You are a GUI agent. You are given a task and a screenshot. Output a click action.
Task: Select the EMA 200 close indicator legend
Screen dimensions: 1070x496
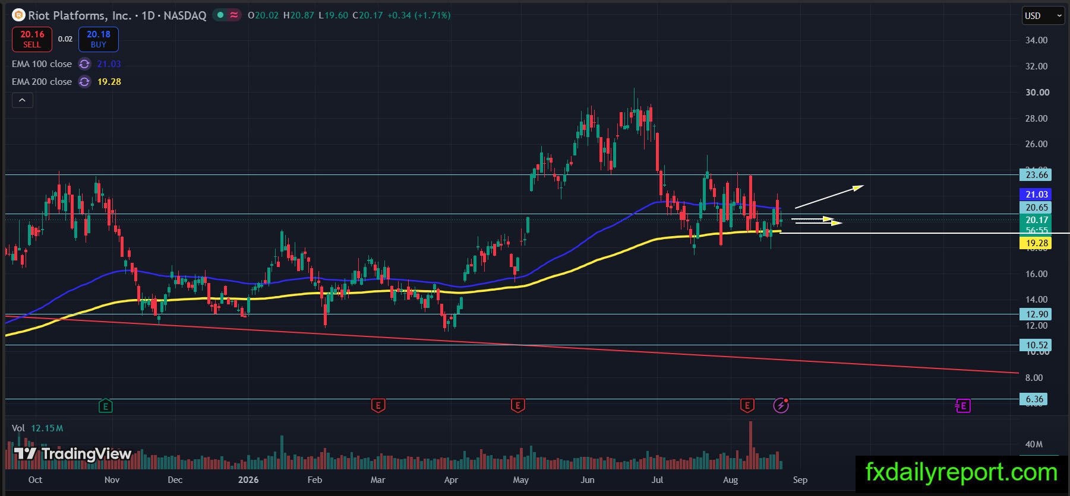pyautogui.click(x=42, y=82)
